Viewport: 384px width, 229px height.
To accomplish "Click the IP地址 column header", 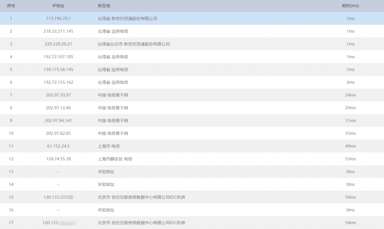I will (58, 6).
